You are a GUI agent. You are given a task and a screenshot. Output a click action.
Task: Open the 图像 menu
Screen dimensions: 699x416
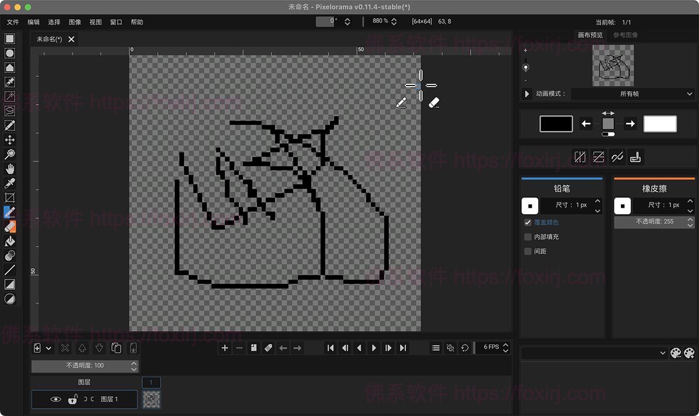coord(75,22)
